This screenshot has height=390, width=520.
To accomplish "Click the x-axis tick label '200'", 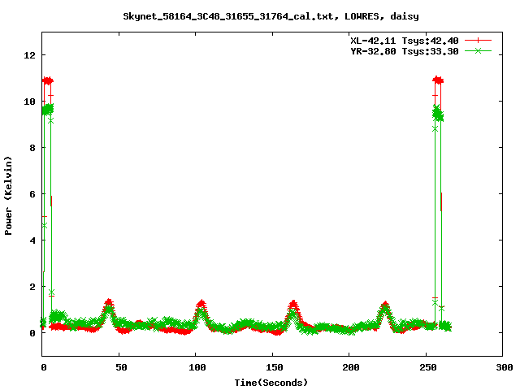I will (x=351, y=367).
